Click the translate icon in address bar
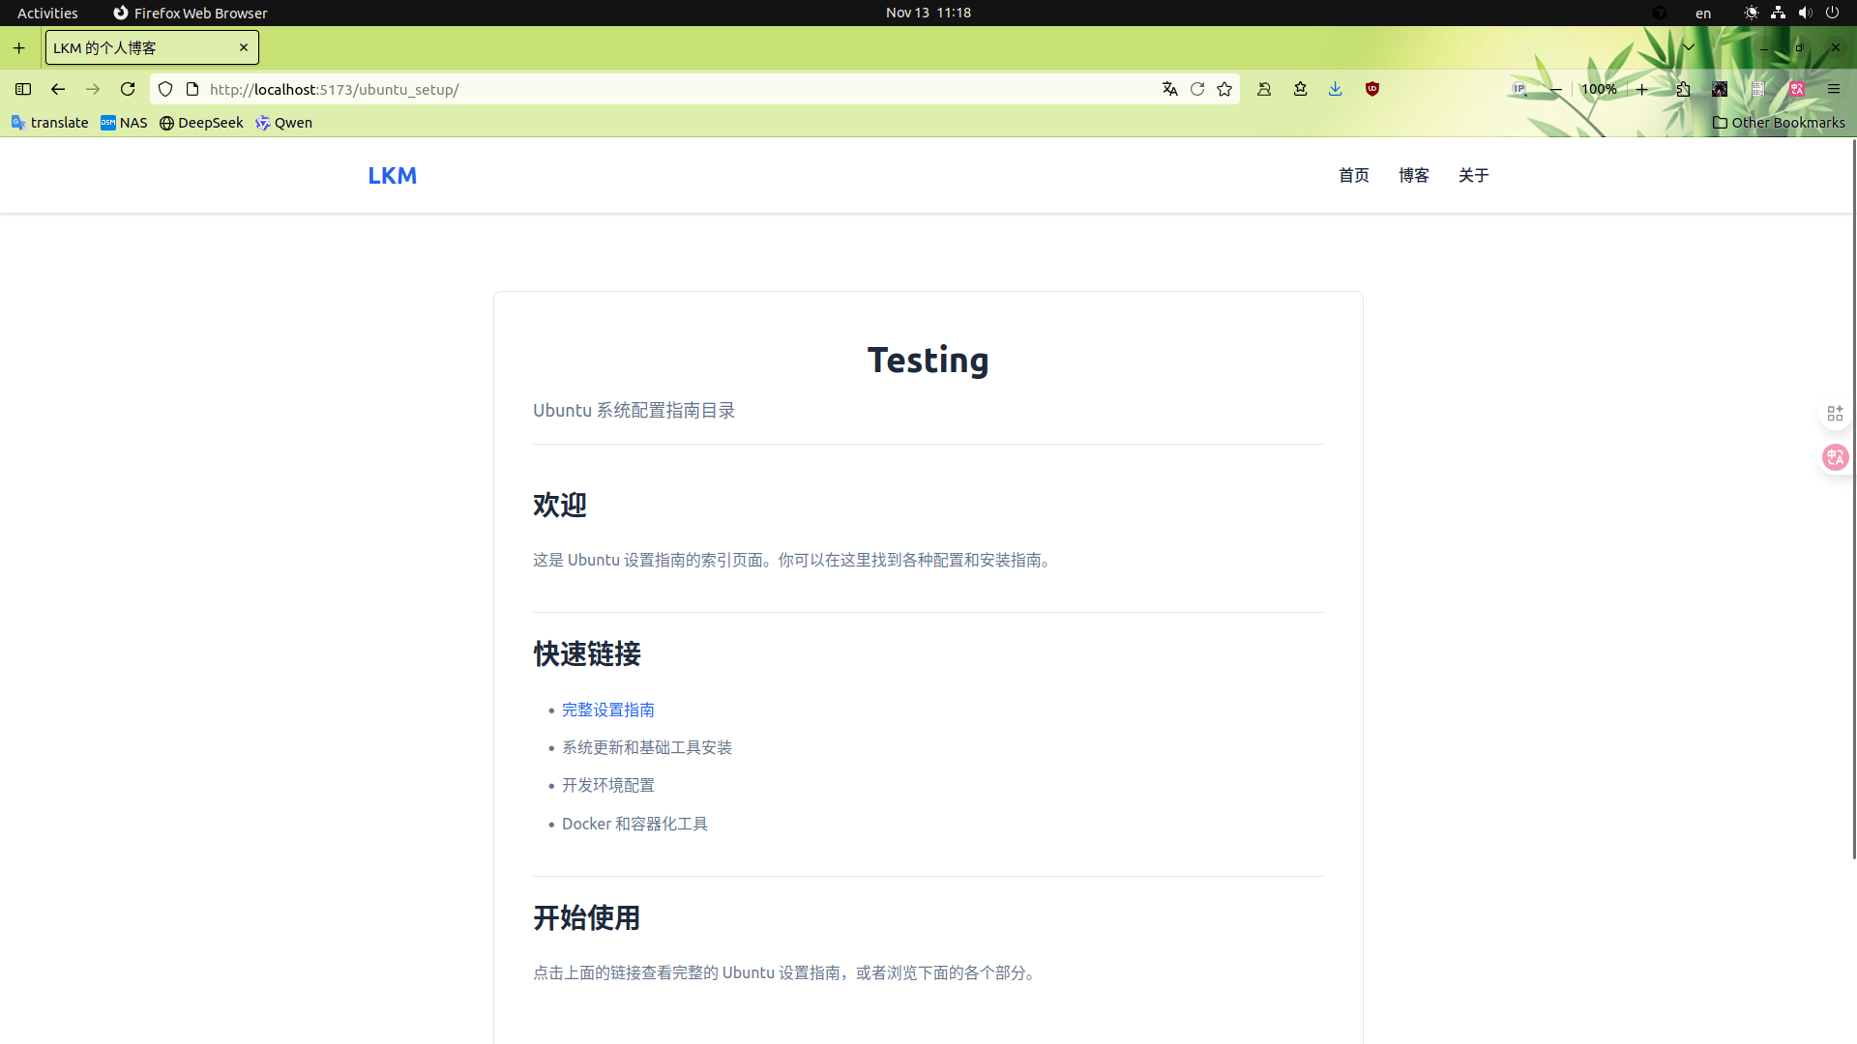The image size is (1857, 1044). [1170, 89]
